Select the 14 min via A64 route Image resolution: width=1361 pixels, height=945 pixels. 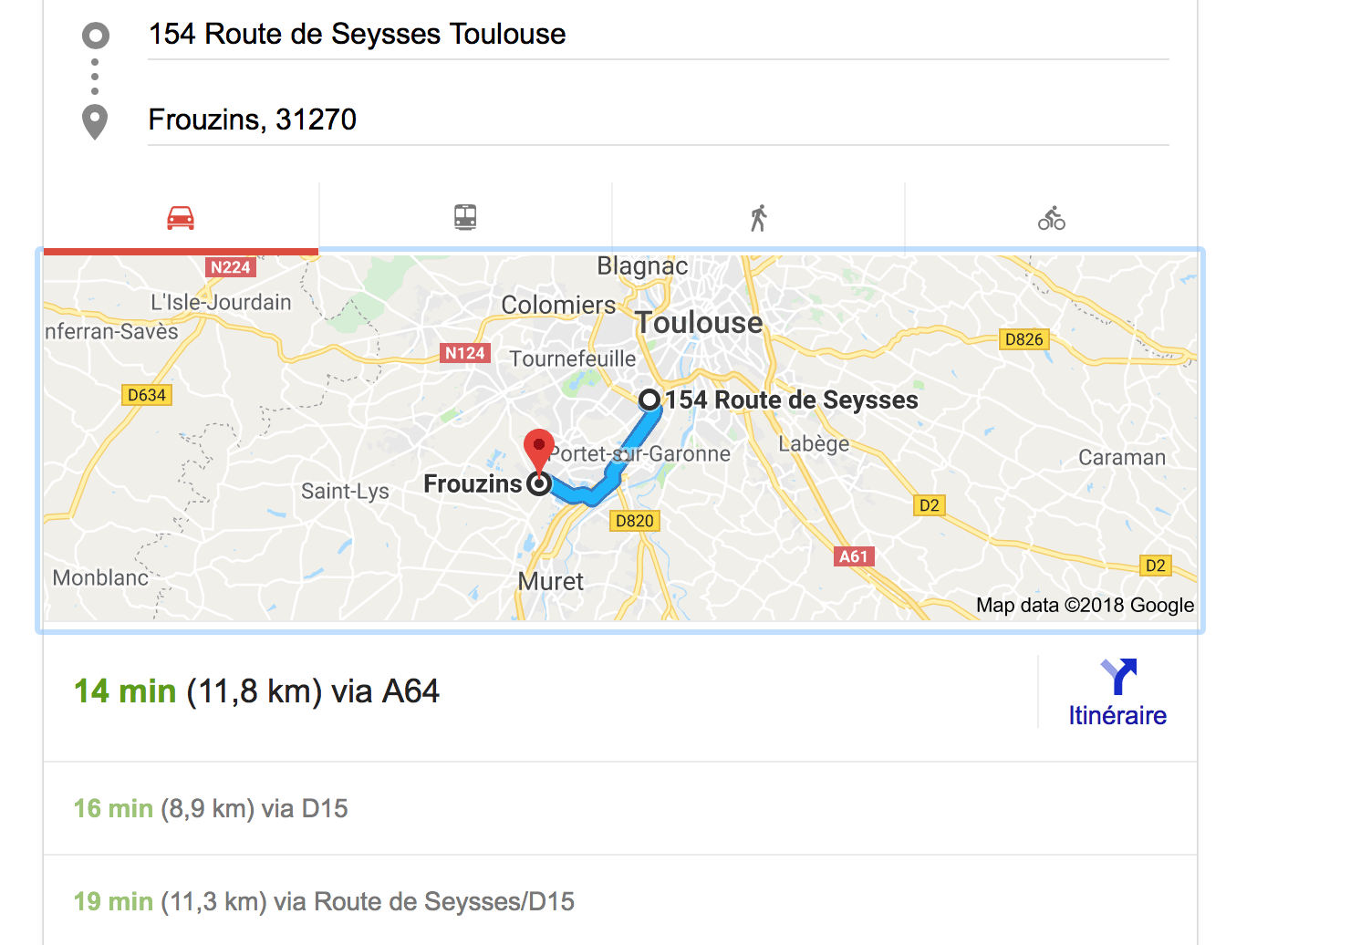(x=540, y=691)
